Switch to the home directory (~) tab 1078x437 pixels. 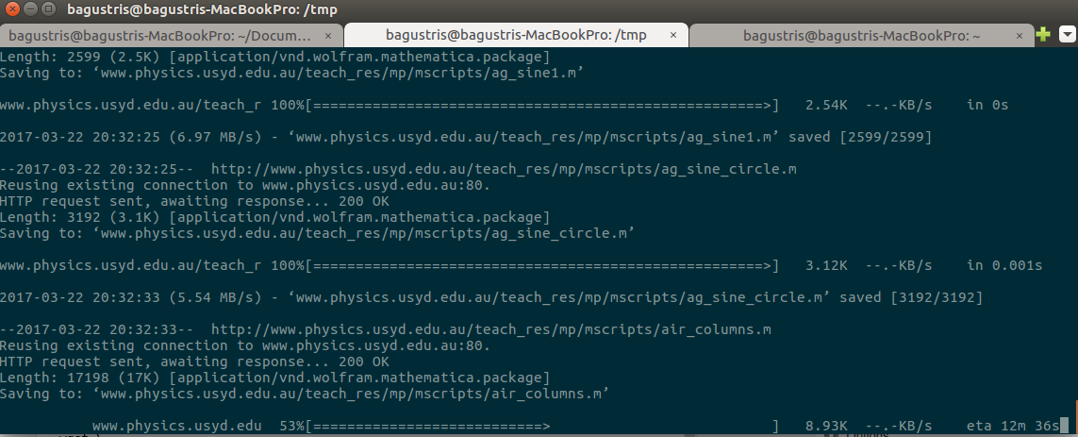(x=861, y=35)
